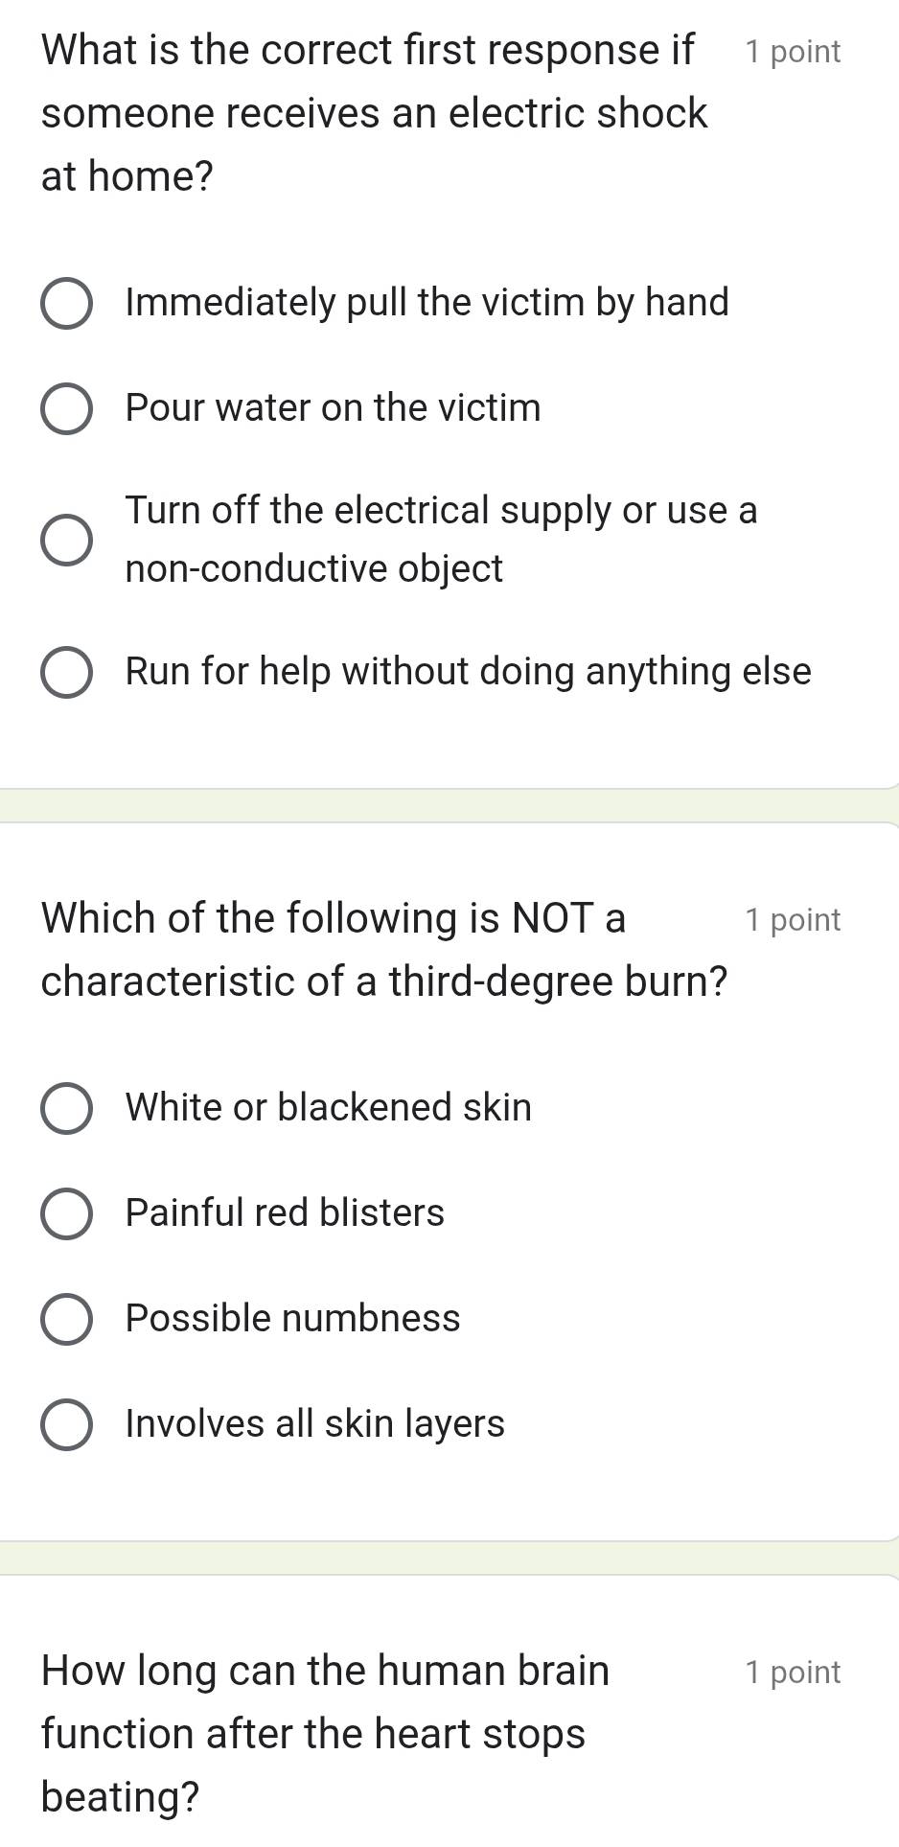Click the 'non-conductive object' answer text
The width and height of the screenshot is (899, 1847).
314,569
